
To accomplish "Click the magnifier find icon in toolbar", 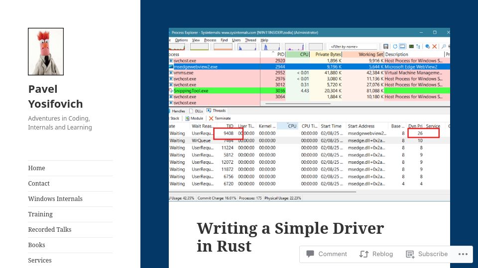I will tap(444, 47).
